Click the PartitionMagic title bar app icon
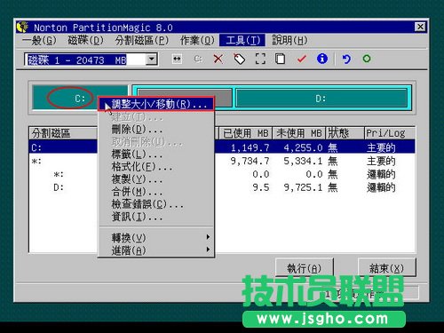 pos(23,28)
